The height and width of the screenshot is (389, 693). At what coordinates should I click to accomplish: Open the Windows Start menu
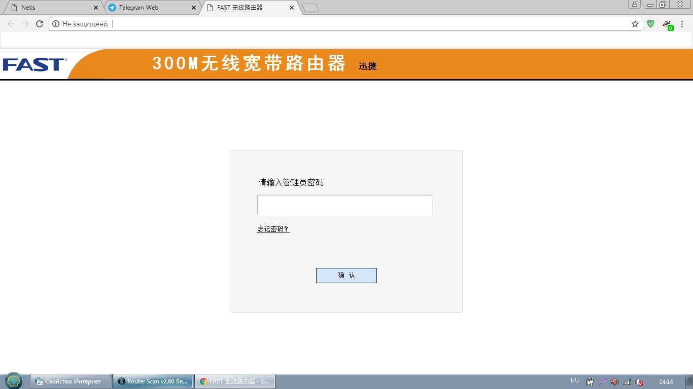tap(14, 381)
